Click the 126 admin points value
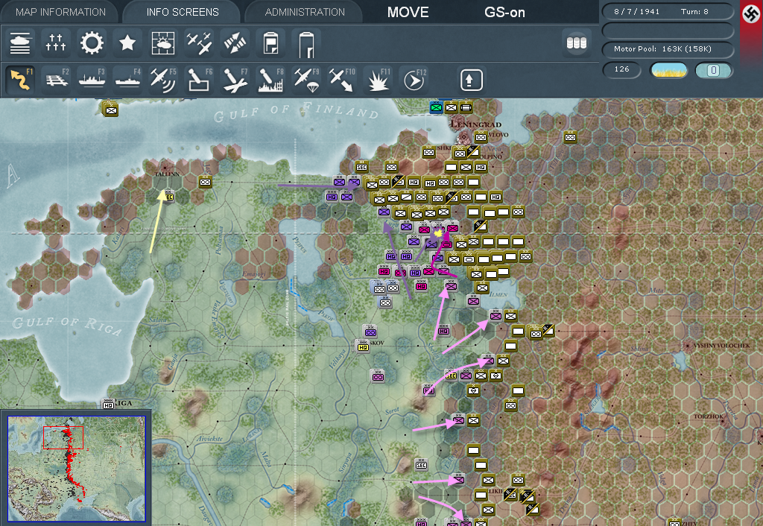 pos(621,69)
